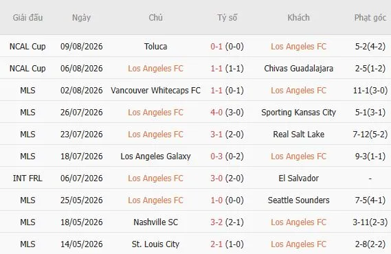Open Los Angeles Galaxy team link
This screenshot has width=391, height=254.
(155, 157)
